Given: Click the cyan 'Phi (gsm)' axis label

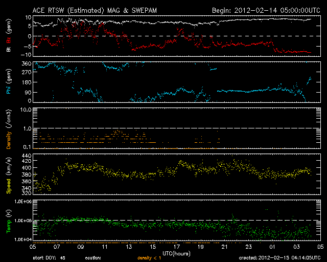Looking at the screenshot, I should [9, 81].
